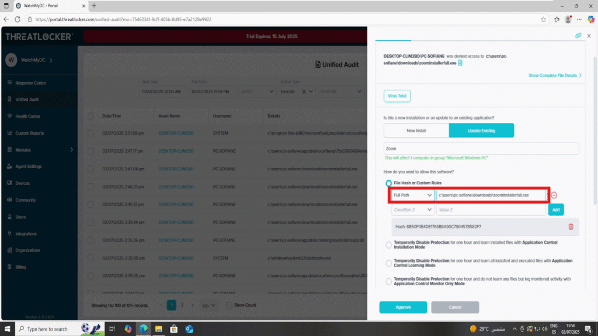This screenshot has height=336, width=598.
Task: Select Application Control Monitor Only Mode option
Action: click(x=388, y=281)
